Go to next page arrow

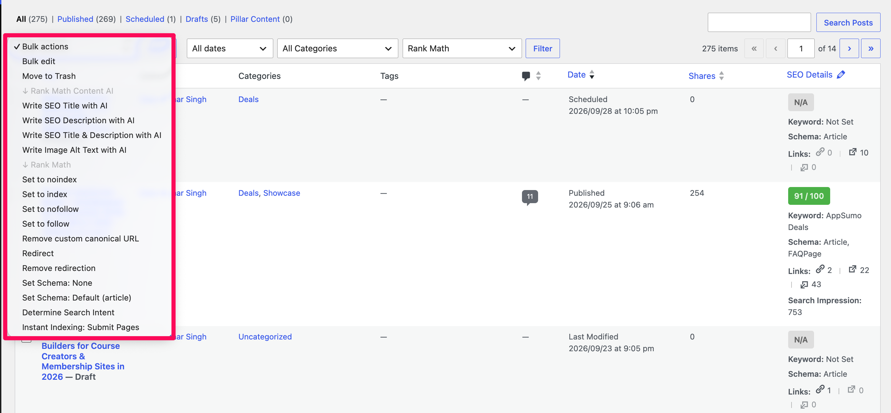coord(849,49)
